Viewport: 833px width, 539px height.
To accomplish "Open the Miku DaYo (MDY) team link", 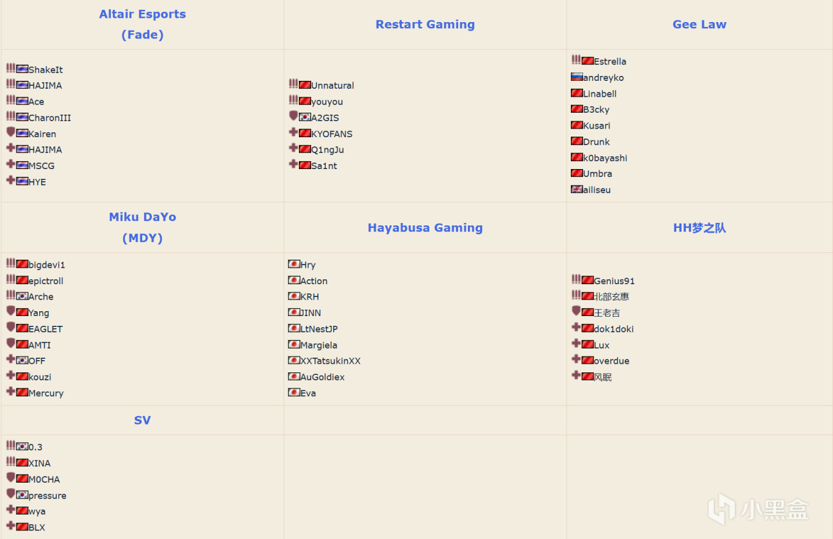I will point(143,227).
